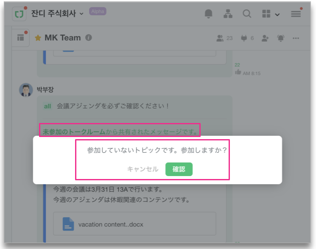Show MK Team topic info icon
316x249 pixels.
[x=89, y=37]
